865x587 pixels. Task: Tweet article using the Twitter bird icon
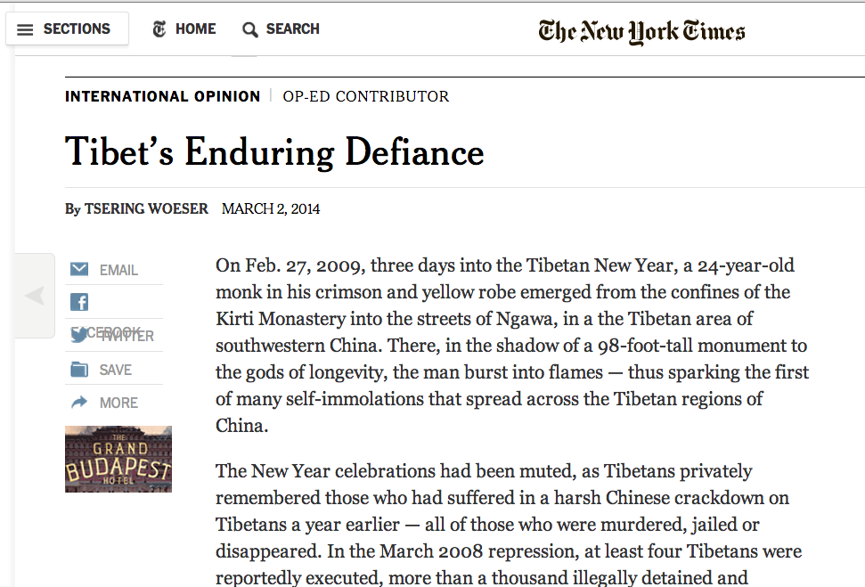pos(79,336)
